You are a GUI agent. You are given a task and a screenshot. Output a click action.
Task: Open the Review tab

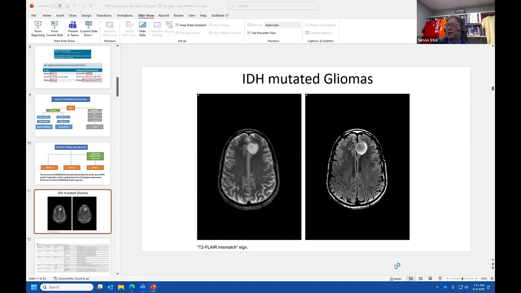(x=179, y=15)
